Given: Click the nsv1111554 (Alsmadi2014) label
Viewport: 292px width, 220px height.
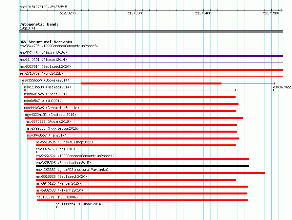Looking at the screenshot, I should click(79, 204).
